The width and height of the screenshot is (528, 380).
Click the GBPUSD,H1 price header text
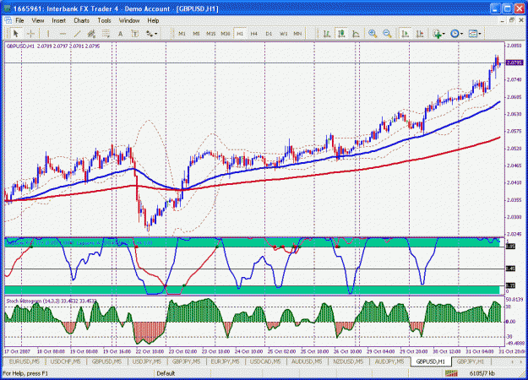53,46
